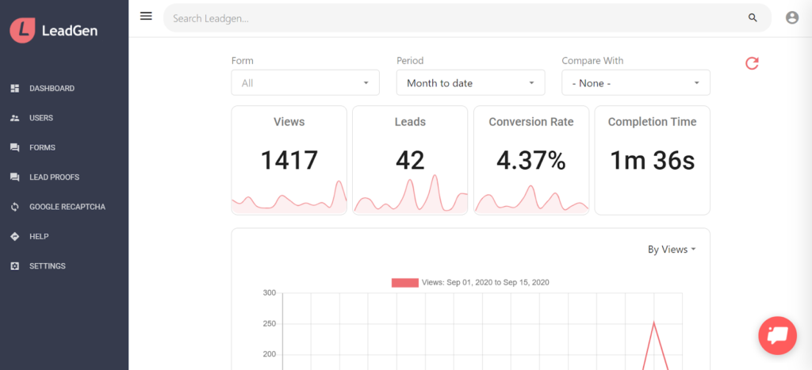The width and height of the screenshot is (812, 370).
Task: Click the 1417 views value
Action: (x=289, y=160)
